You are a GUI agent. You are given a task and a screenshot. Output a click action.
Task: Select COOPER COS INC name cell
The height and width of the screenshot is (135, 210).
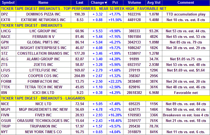click(x=43, y=76)
